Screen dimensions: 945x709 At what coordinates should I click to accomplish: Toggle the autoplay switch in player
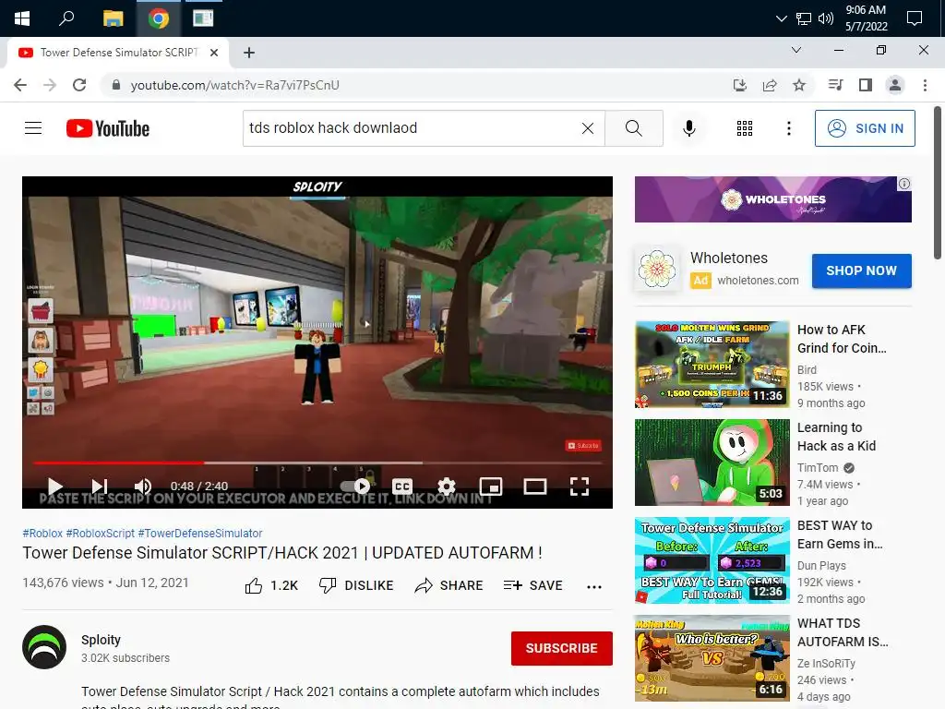pos(355,486)
